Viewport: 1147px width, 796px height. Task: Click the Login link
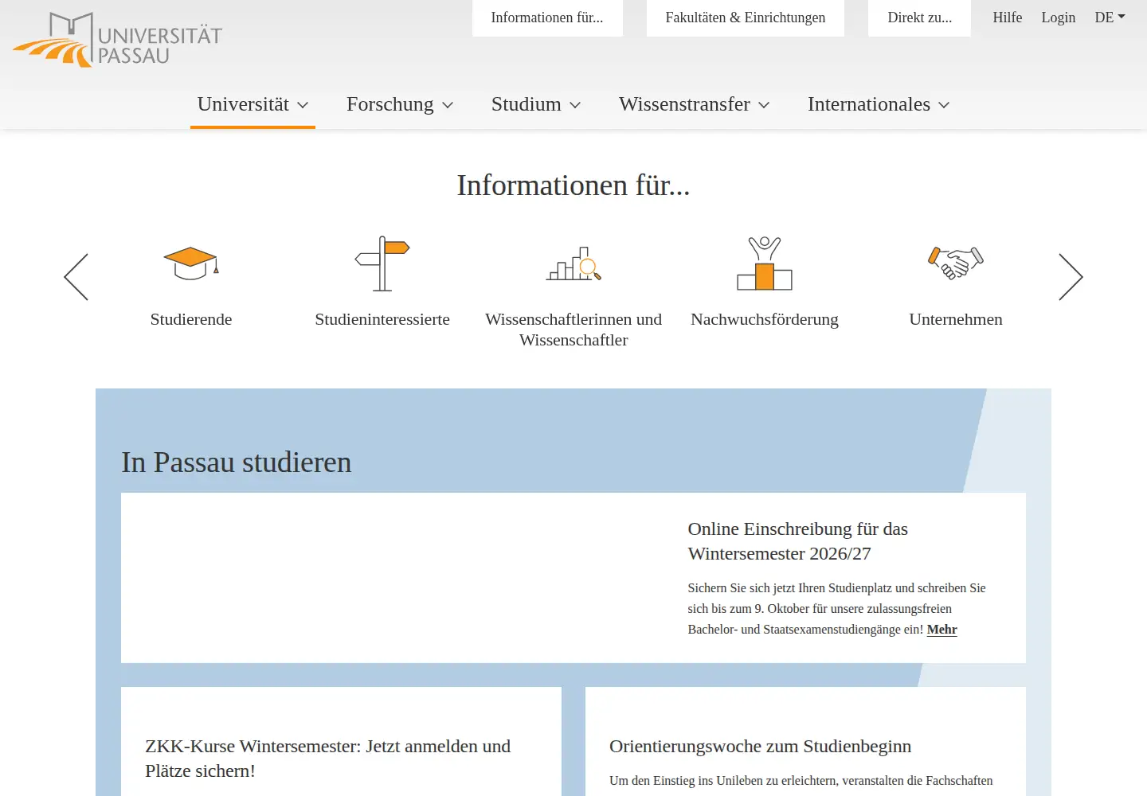click(x=1059, y=18)
